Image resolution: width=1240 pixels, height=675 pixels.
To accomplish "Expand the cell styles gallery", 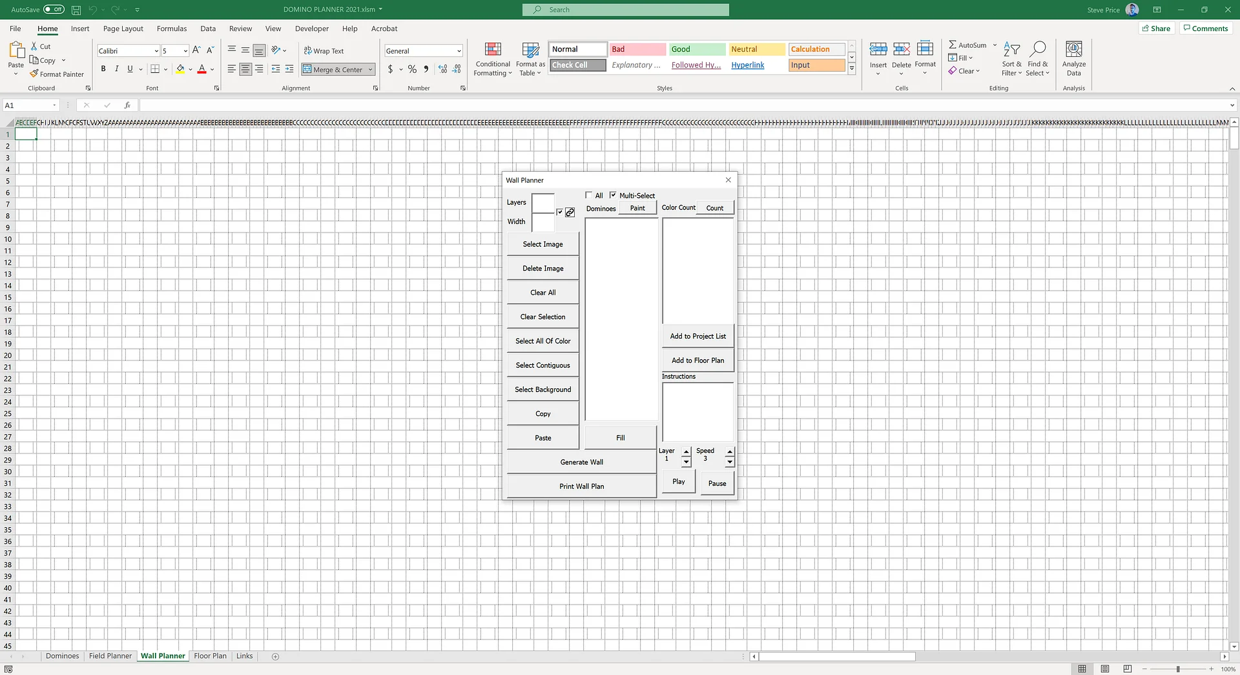I will tap(852, 69).
